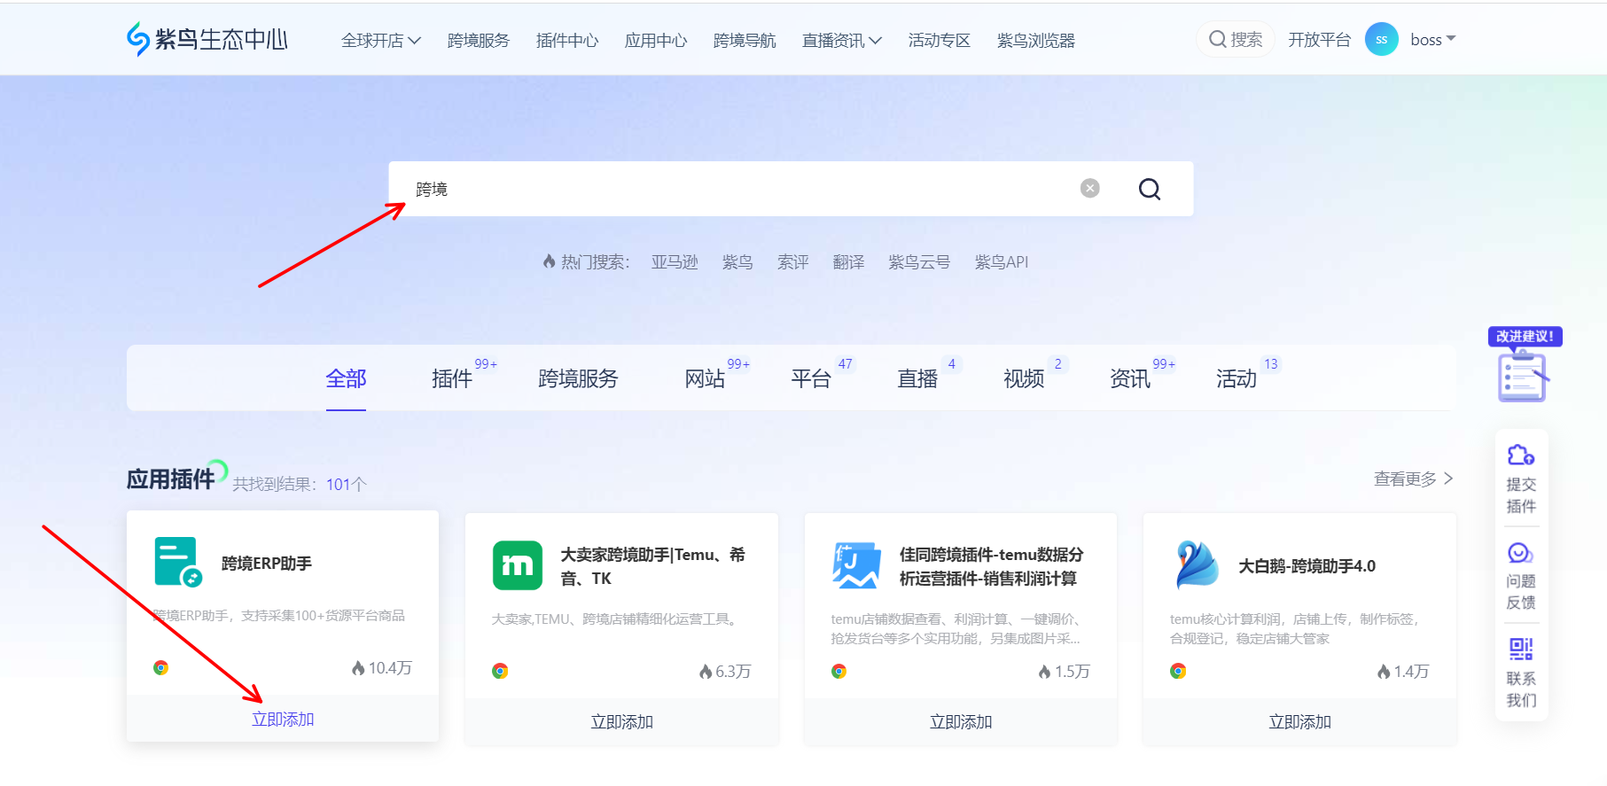Image resolution: width=1607 pixels, height=786 pixels.
Task: Click the flame icon beside 6.3万
Action: [x=706, y=672]
